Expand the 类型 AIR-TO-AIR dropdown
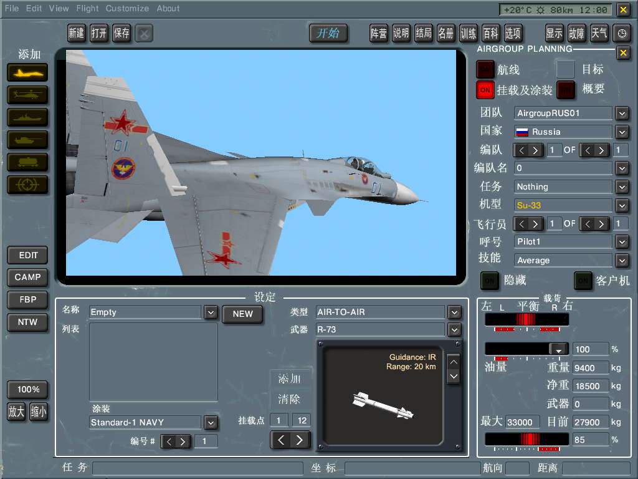This screenshot has height=479, width=638. (454, 312)
